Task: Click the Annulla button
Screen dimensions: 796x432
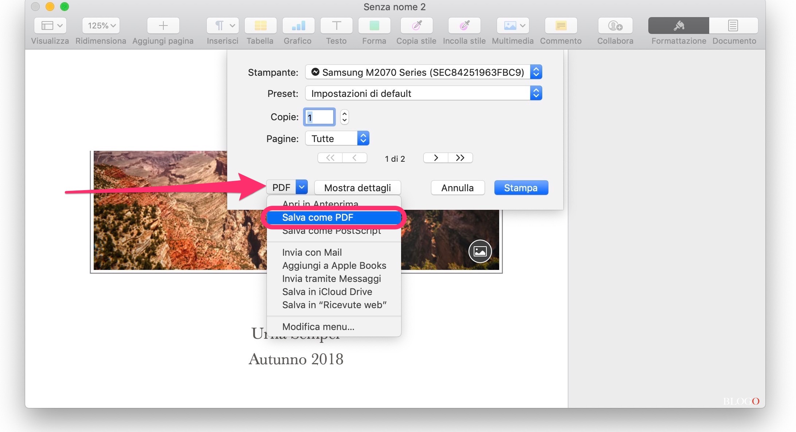Action: coord(458,188)
